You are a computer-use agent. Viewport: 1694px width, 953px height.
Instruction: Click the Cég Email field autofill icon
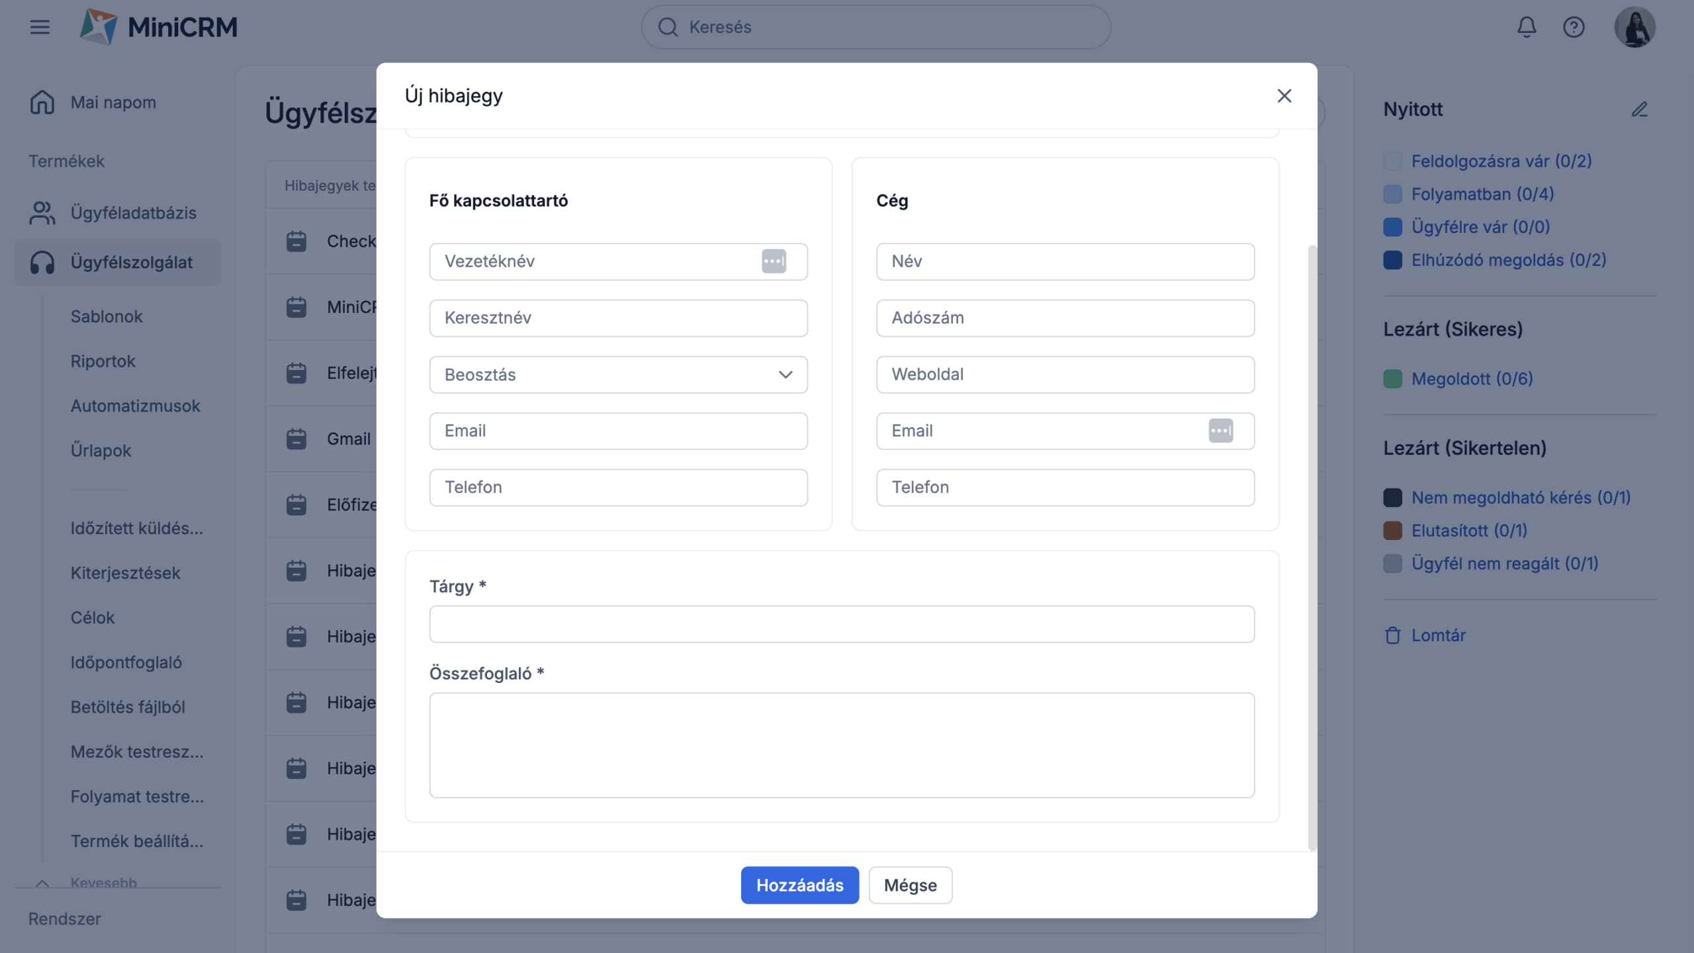tap(1220, 431)
